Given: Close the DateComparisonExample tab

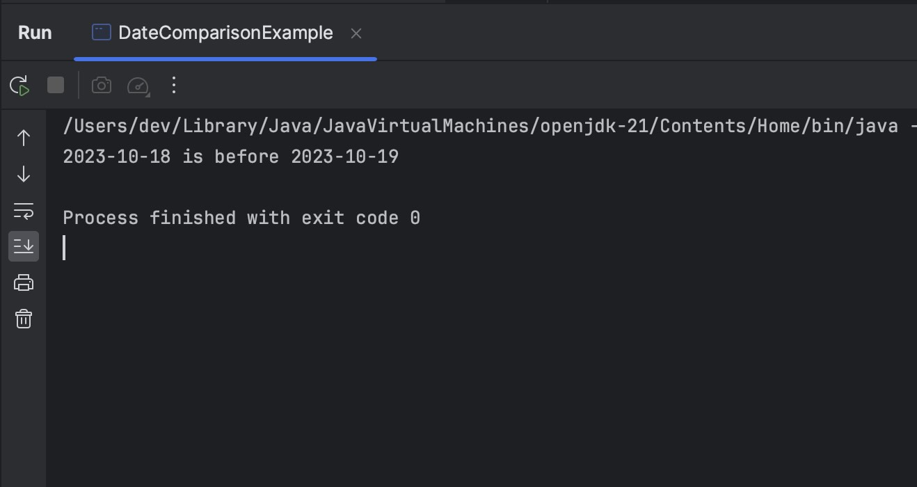Looking at the screenshot, I should (356, 33).
